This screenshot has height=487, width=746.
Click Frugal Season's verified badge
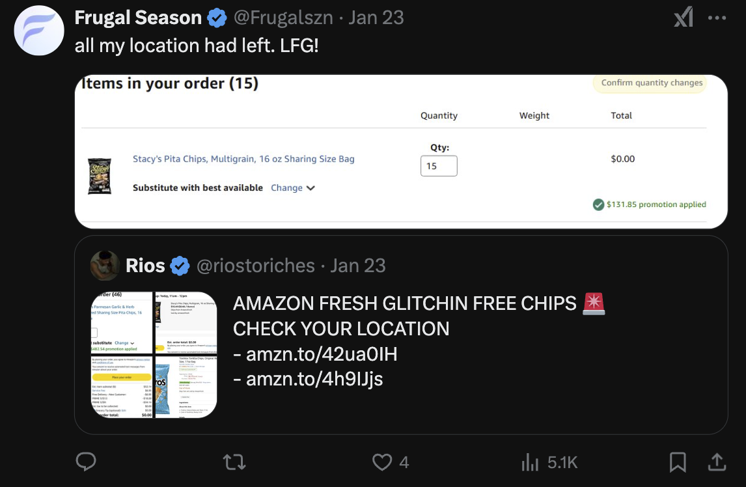217,18
